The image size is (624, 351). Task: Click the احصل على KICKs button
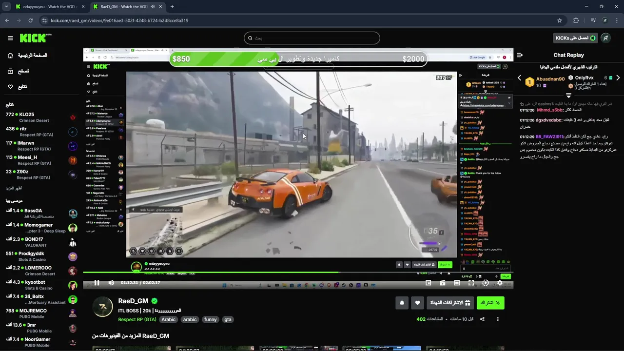click(x=576, y=38)
